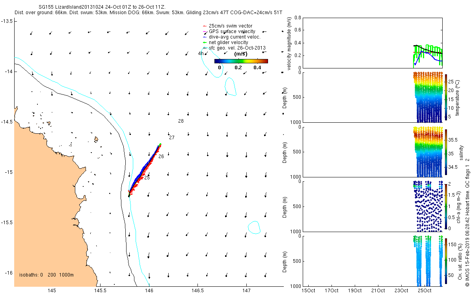Click the day '28' marker on the map

point(181,121)
